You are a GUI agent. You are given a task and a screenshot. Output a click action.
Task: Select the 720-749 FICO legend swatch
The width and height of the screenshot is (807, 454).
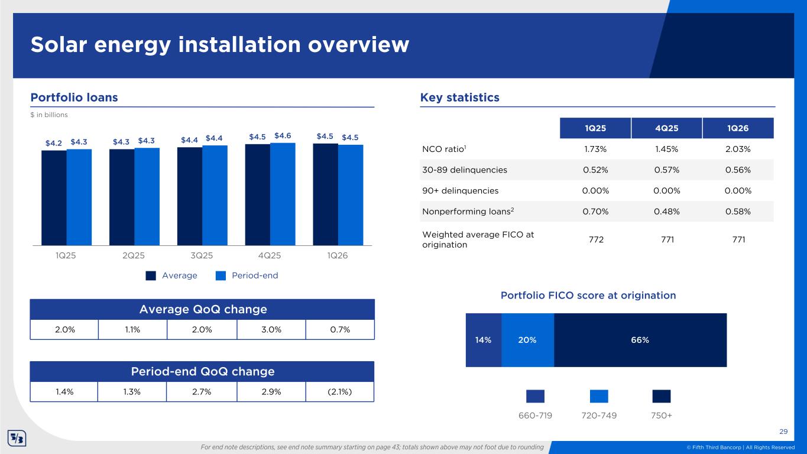pyautogui.click(x=599, y=396)
